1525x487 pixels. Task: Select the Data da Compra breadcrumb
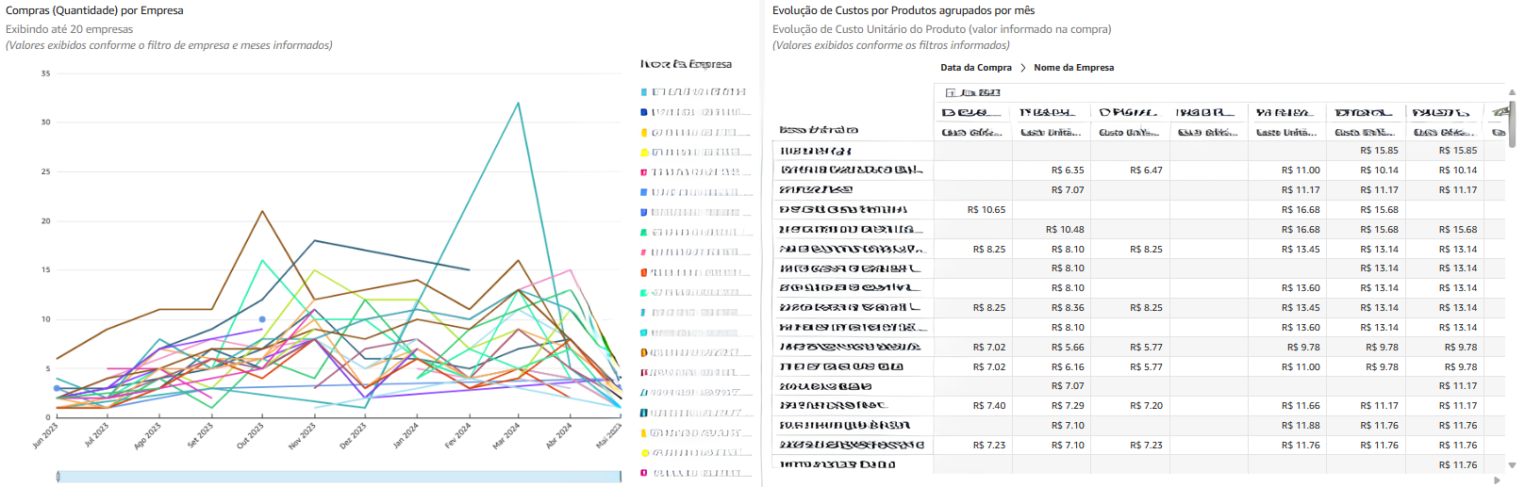(x=975, y=68)
